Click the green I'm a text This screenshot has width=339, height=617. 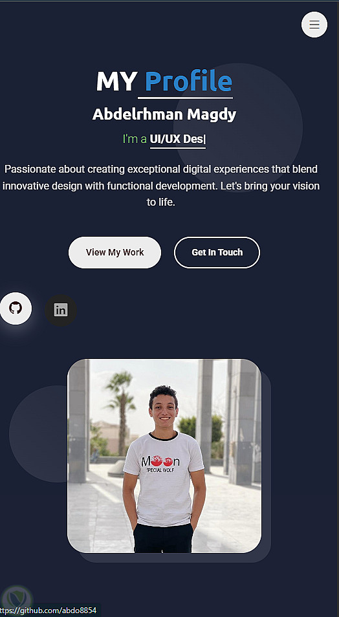135,139
